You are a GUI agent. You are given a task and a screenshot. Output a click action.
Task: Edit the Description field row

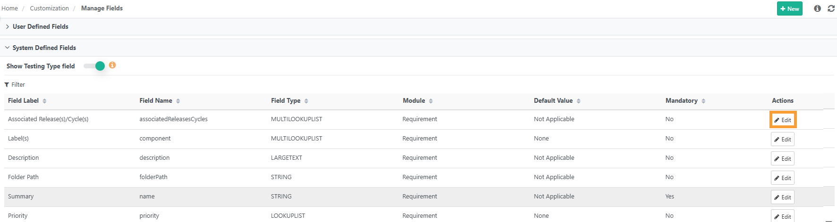[783, 158]
